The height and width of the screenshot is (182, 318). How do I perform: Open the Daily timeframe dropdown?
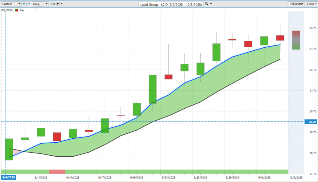[x=40, y=4]
